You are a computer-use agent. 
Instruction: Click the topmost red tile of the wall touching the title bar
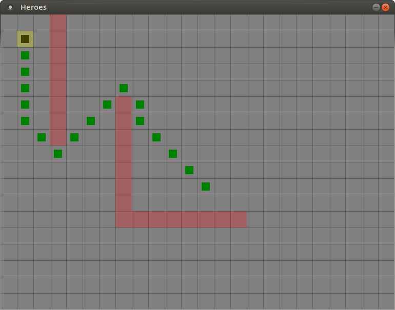58,23
